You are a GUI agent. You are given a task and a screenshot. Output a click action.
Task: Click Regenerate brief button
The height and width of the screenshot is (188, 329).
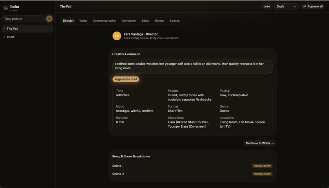pyautogui.click(x=126, y=79)
